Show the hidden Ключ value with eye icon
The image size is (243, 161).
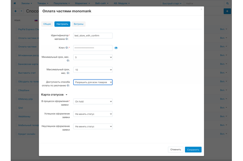coord(116,48)
